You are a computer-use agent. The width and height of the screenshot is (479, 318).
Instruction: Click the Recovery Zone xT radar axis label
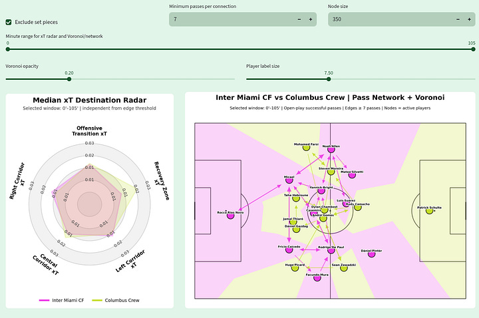pos(161,181)
